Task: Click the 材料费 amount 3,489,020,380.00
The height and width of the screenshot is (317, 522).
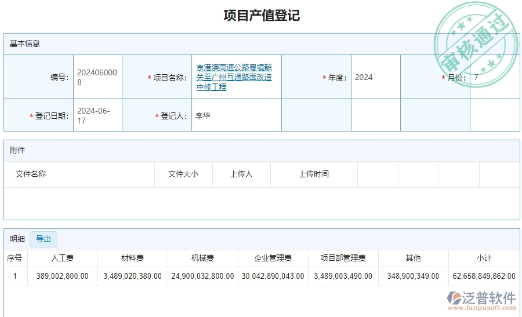Action: click(x=132, y=276)
